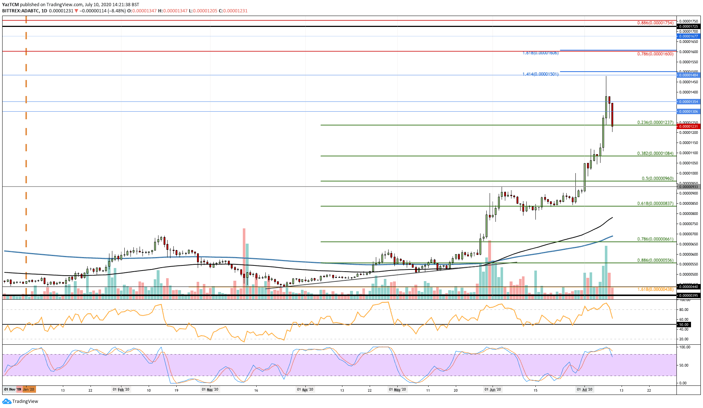Click the 0.886(0.00001754) red Fibonacci label
Viewport: 703px width, 408px height.
[655, 23]
